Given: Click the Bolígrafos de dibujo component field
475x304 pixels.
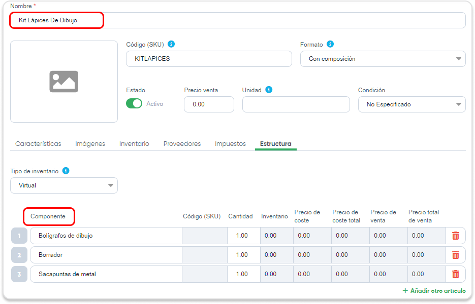Looking at the screenshot, I should (106, 236).
